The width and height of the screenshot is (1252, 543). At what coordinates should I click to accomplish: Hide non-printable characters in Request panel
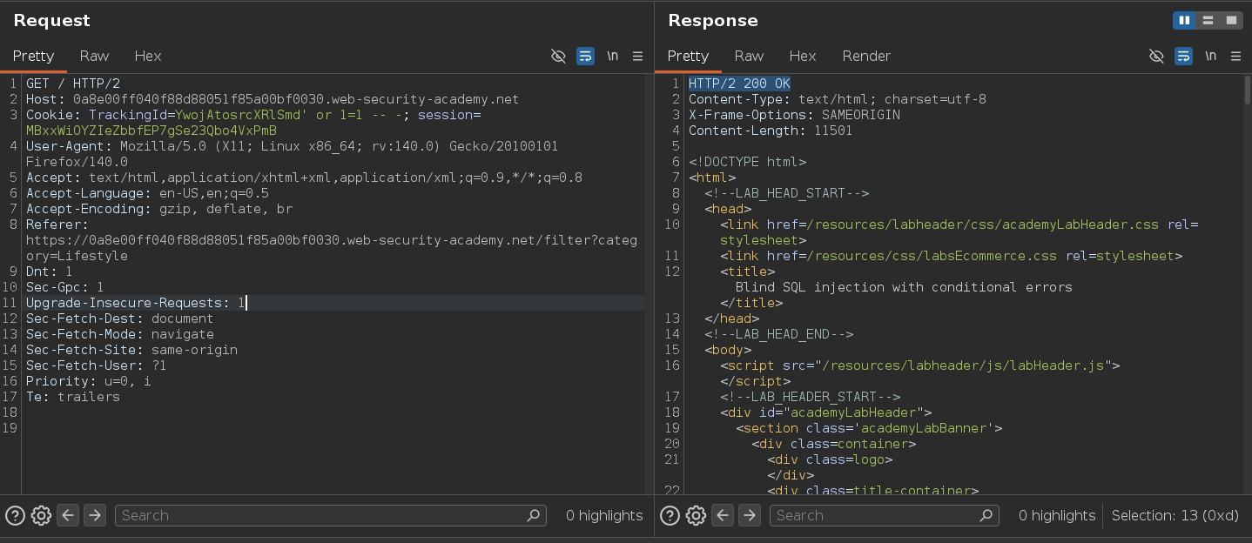click(559, 56)
